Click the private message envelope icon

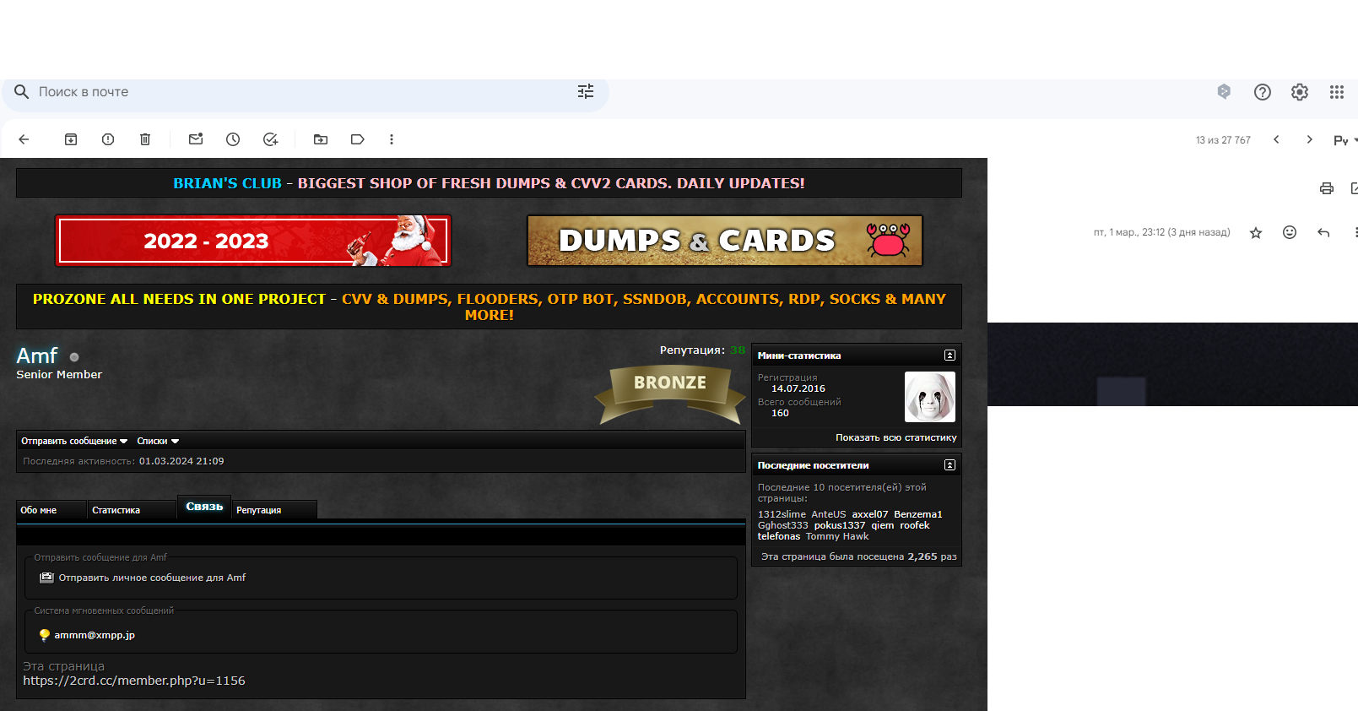click(x=46, y=578)
